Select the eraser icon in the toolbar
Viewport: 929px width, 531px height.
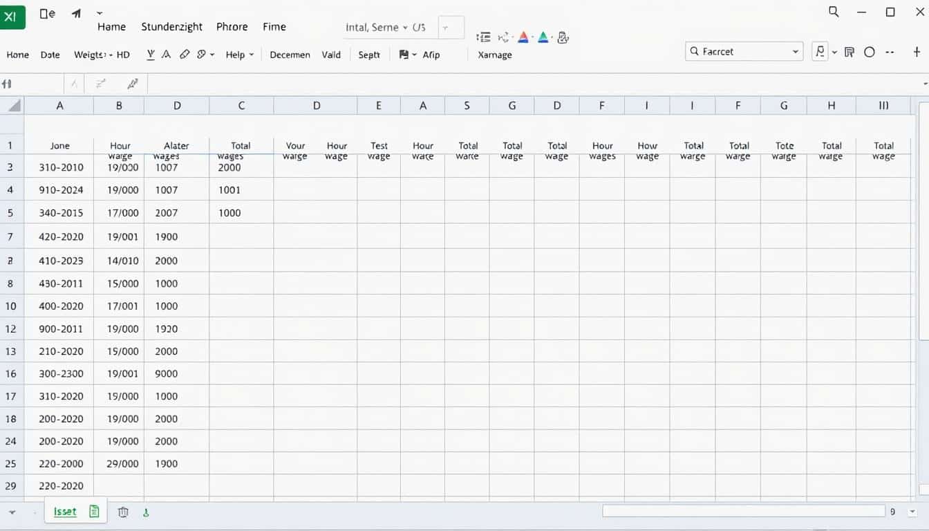[x=185, y=54]
